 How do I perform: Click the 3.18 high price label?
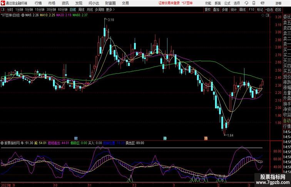tap(111, 20)
